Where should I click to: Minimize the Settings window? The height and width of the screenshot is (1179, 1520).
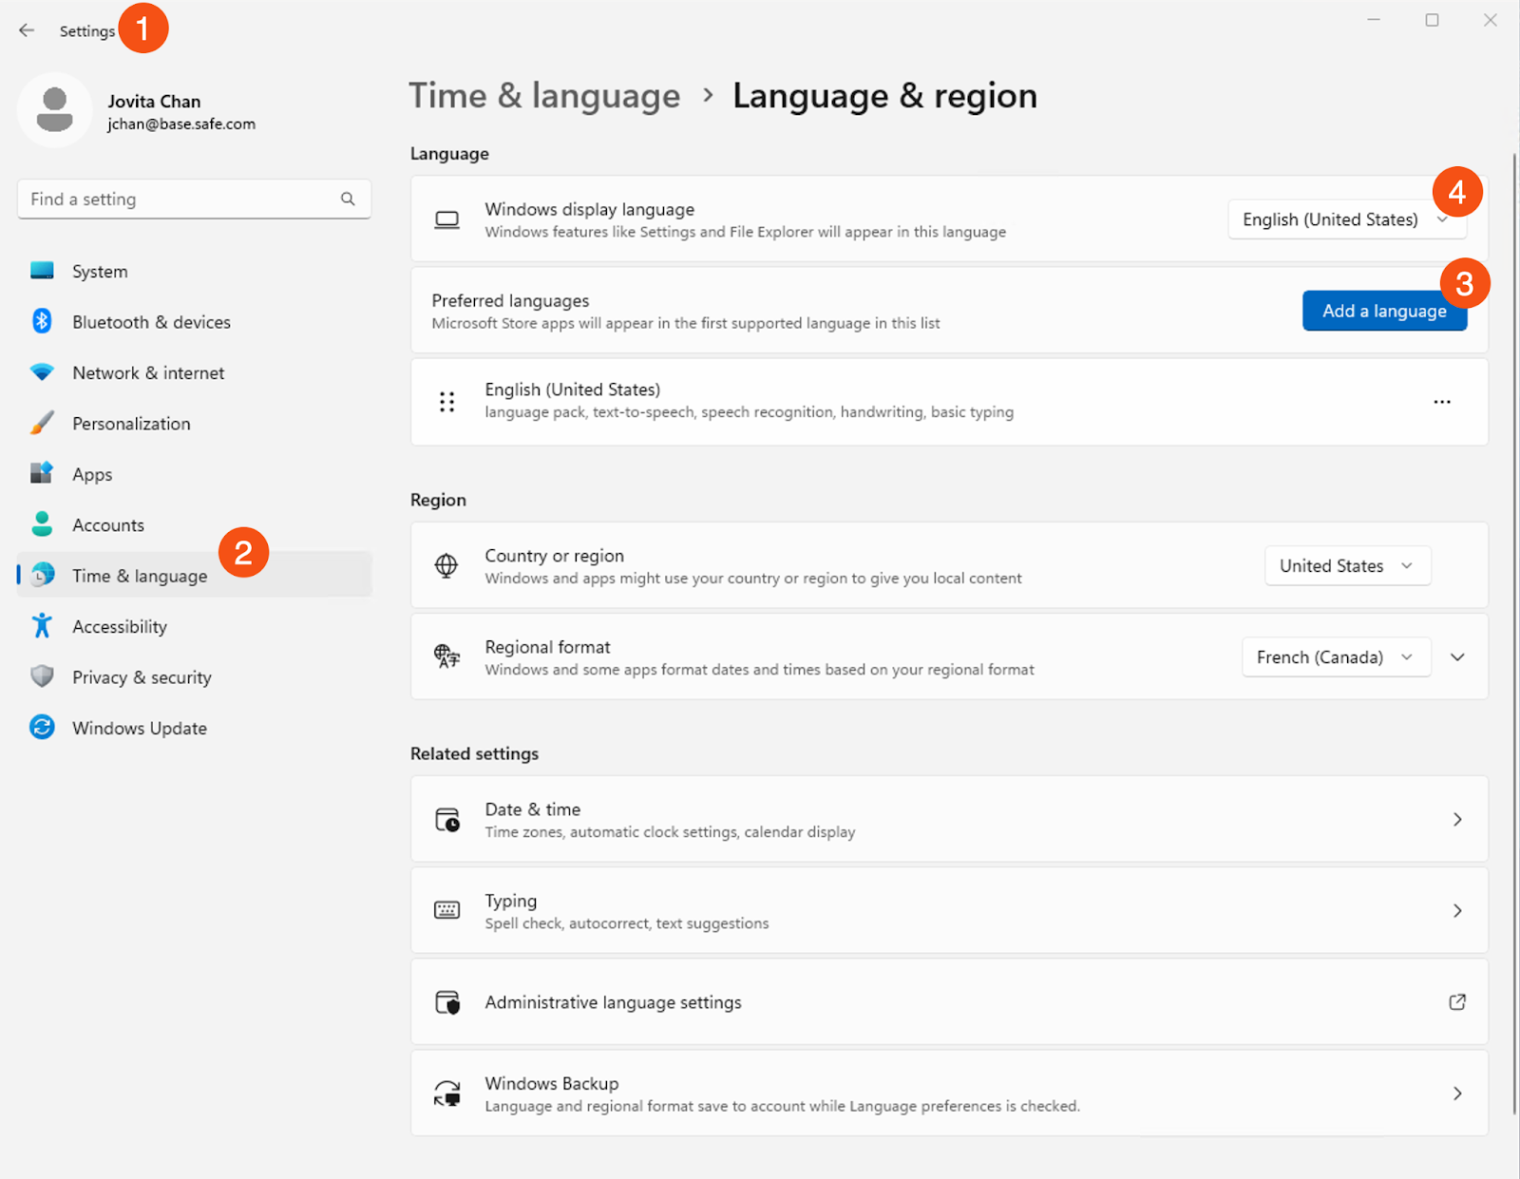[1374, 20]
